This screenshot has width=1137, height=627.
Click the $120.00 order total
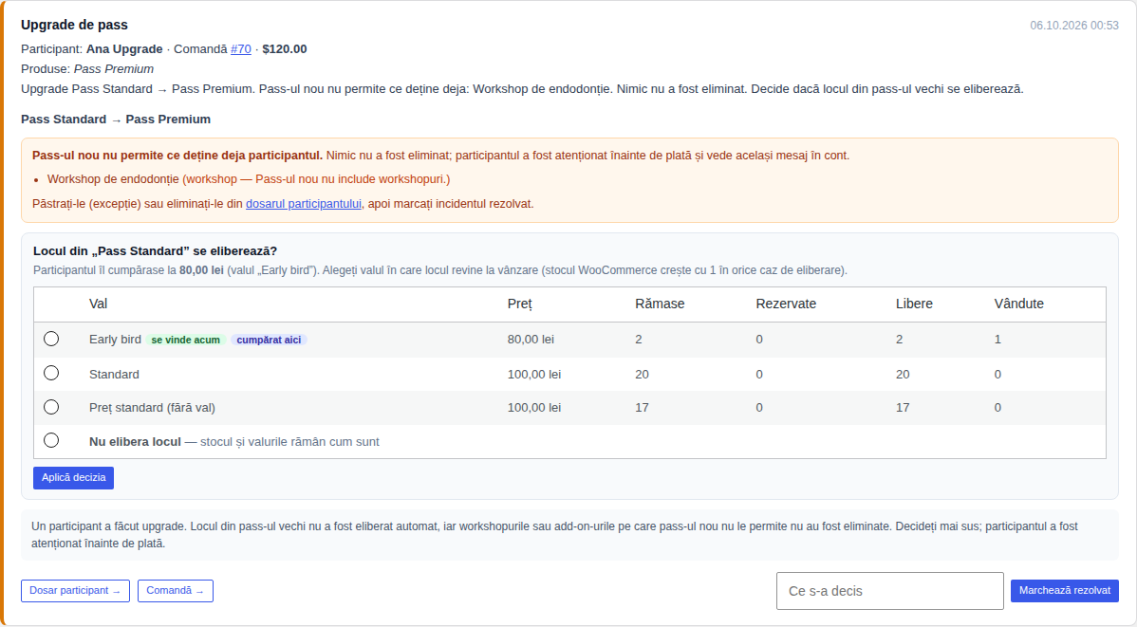click(285, 49)
